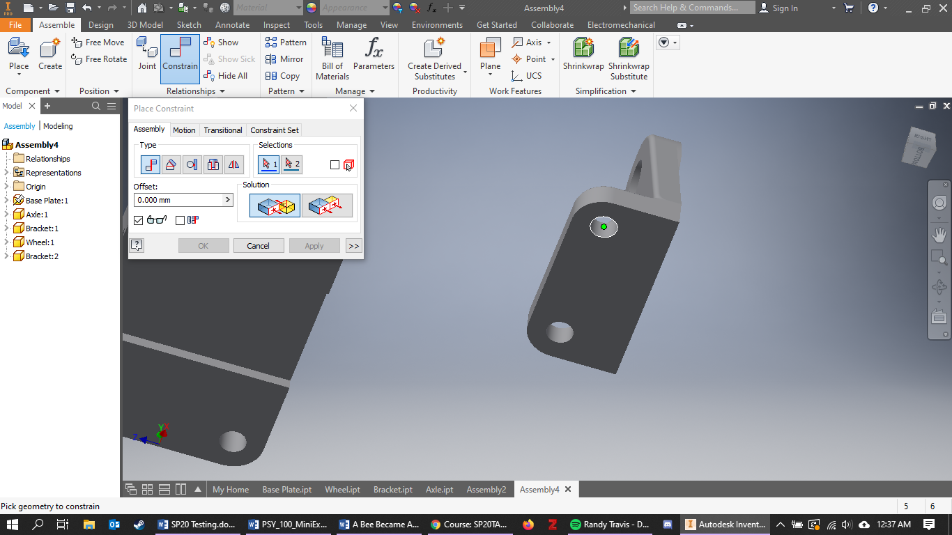Select the Place component tool

(19, 54)
